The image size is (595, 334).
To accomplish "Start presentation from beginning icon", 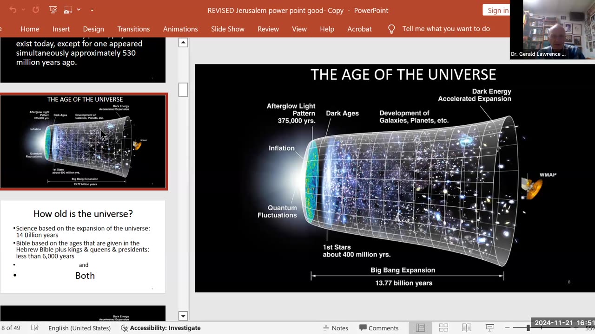I will coord(53,10).
